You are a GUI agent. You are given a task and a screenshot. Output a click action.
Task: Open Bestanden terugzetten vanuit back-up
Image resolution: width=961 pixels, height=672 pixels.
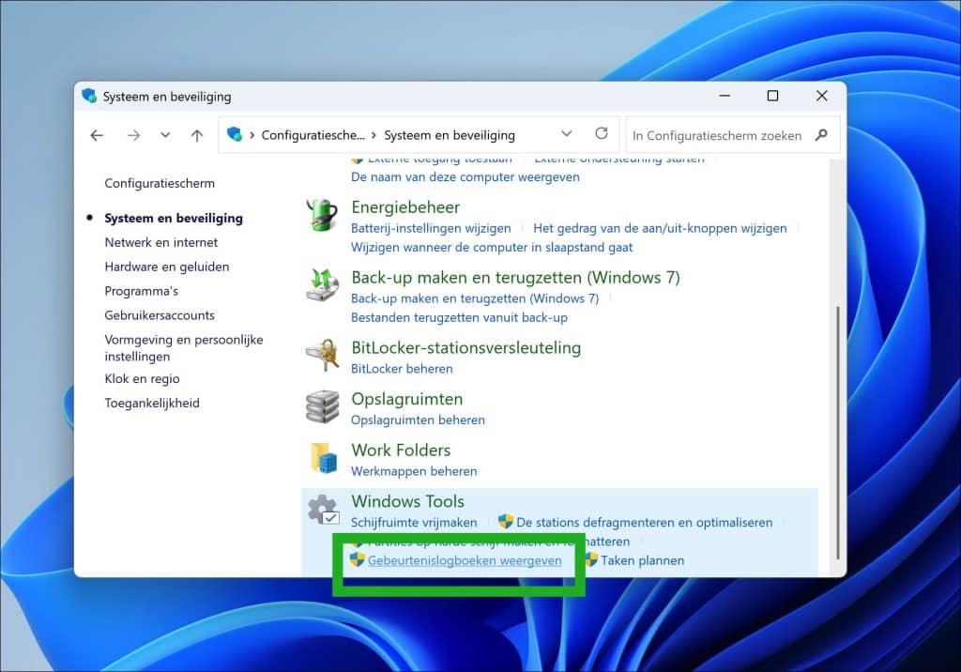click(x=459, y=317)
